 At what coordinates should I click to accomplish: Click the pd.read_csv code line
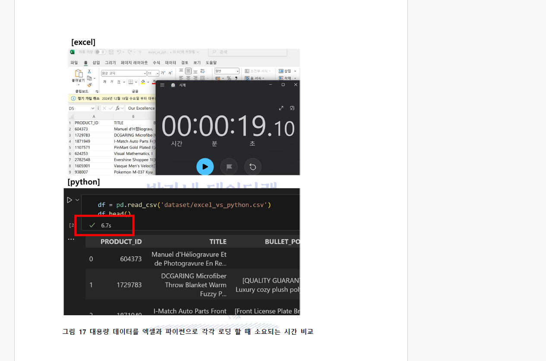184,205
